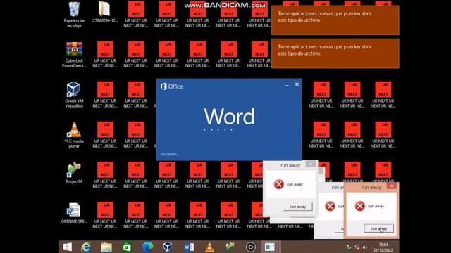
Task: Open the taskbar clock showing 15:04
Action: (383, 247)
